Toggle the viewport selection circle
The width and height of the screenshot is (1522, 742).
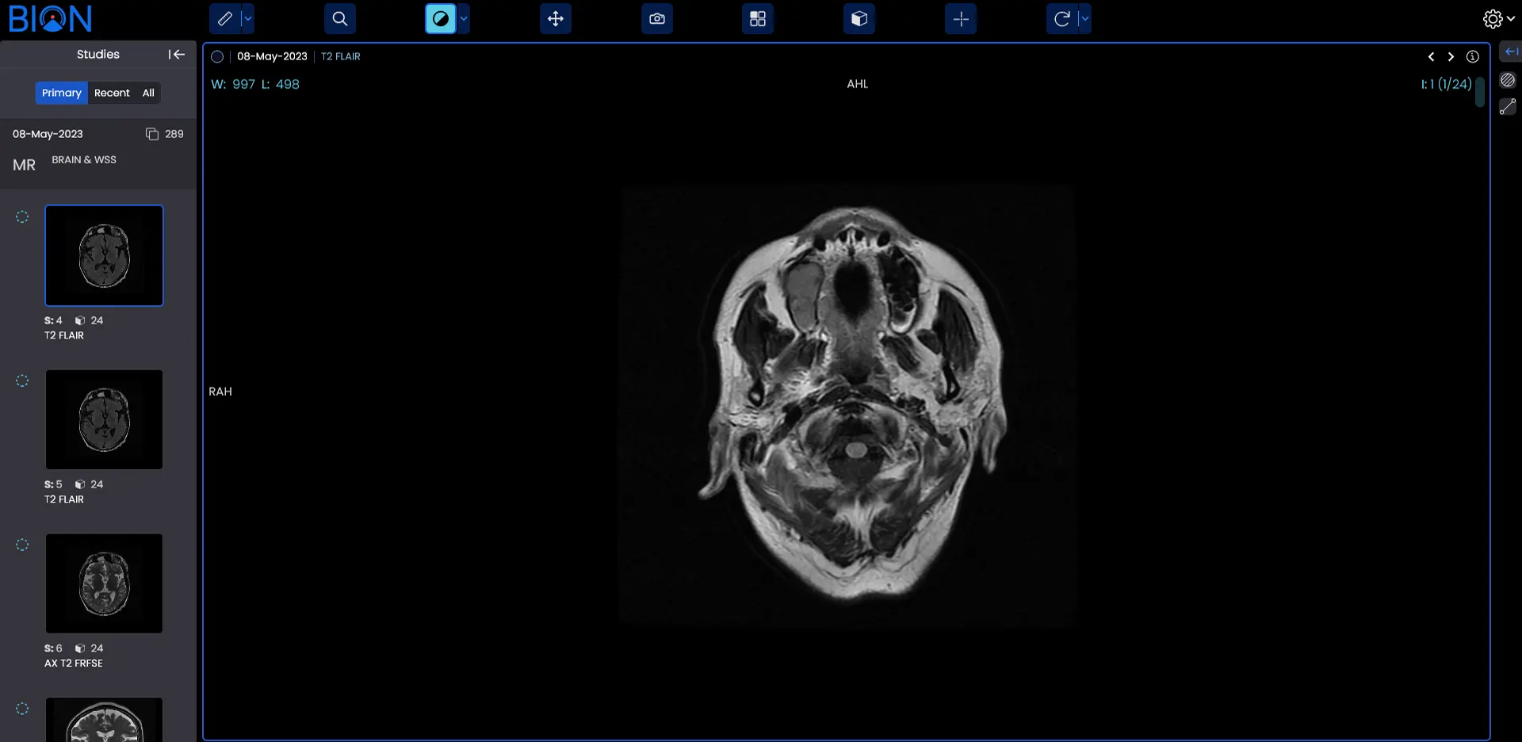coord(217,56)
